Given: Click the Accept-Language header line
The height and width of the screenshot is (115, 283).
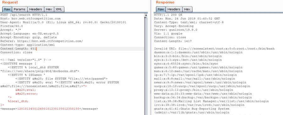Looking at the screenshot, I should (30, 34).
